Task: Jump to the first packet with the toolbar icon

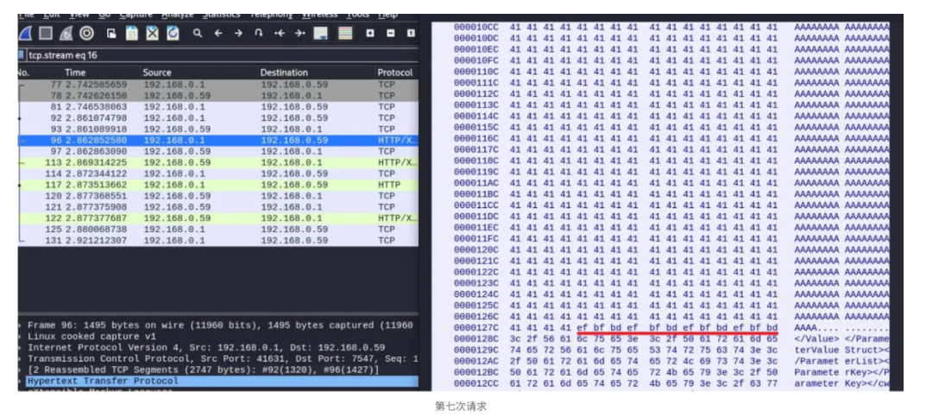Action: [x=279, y=34]
